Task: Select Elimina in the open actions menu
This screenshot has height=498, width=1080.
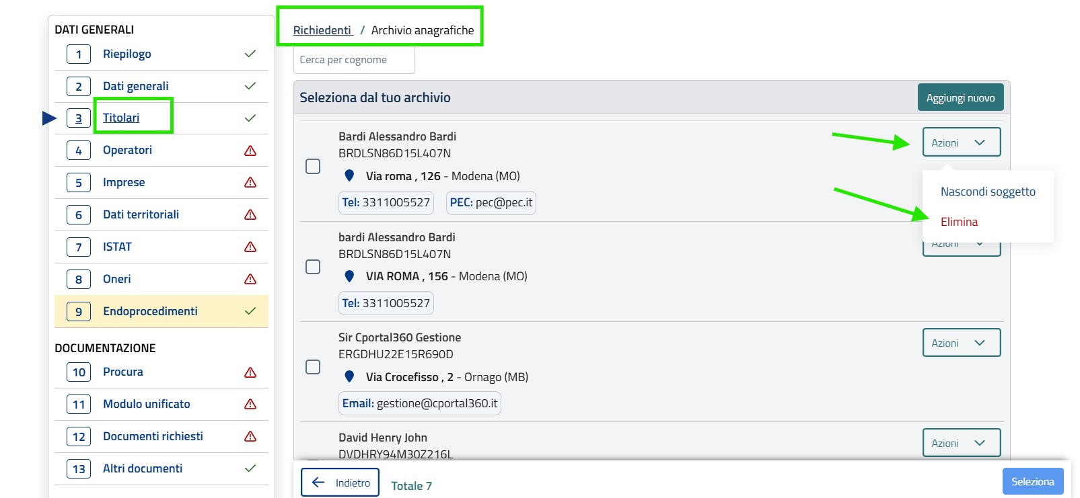Action: tap(959, 222)
